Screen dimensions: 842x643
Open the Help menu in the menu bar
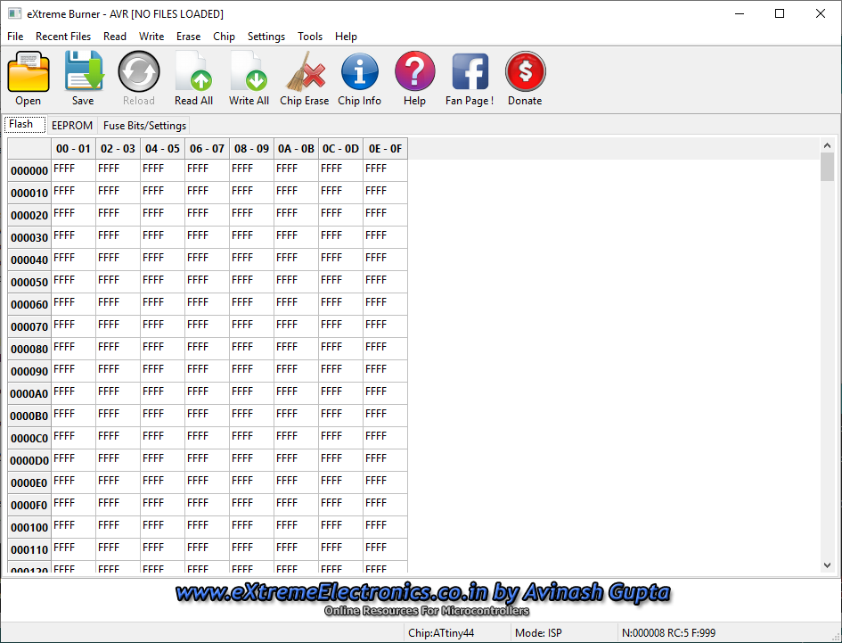click(x=346, y=37)
